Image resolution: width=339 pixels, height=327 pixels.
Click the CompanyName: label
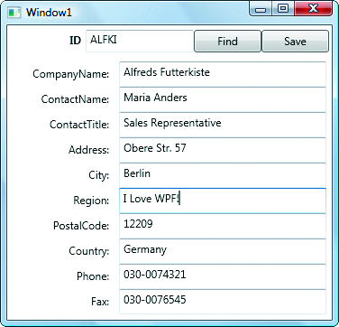(70, 74)
